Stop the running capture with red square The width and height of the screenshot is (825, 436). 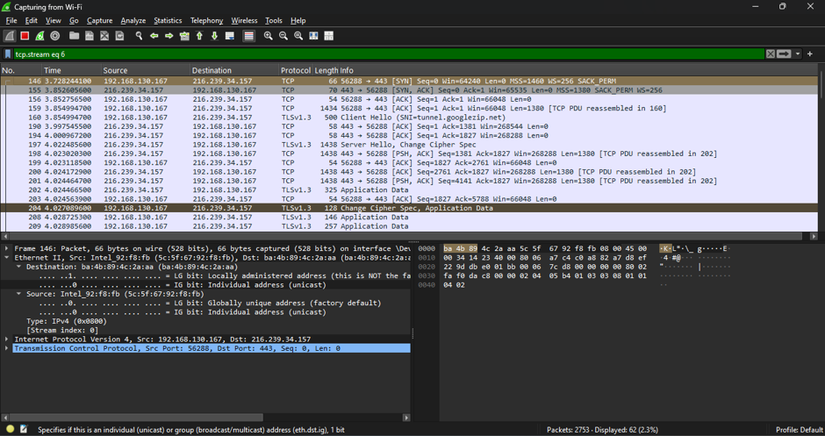click(x=25, y=36)
